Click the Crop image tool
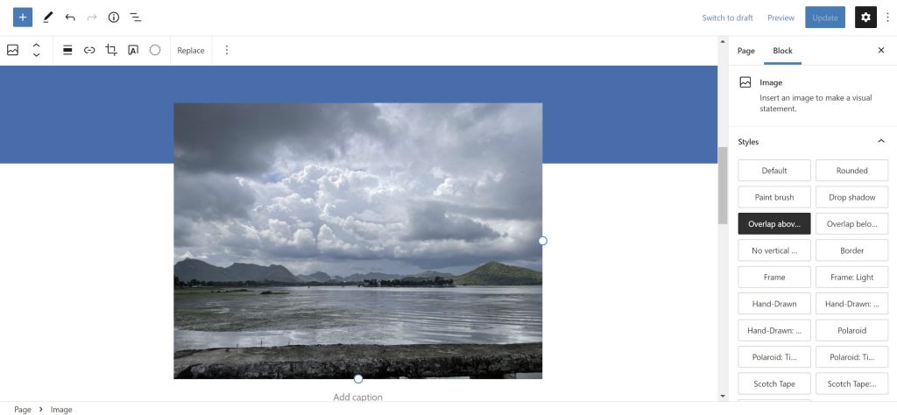 (x=111, y=51)
